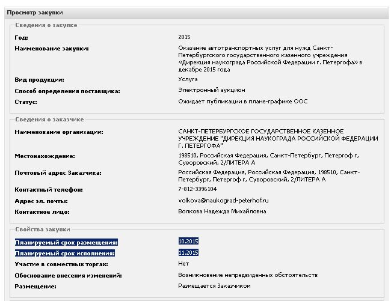This screenshot has height=301, width=391.
Task: Select the year value 2015
Action: pos(184,37)
